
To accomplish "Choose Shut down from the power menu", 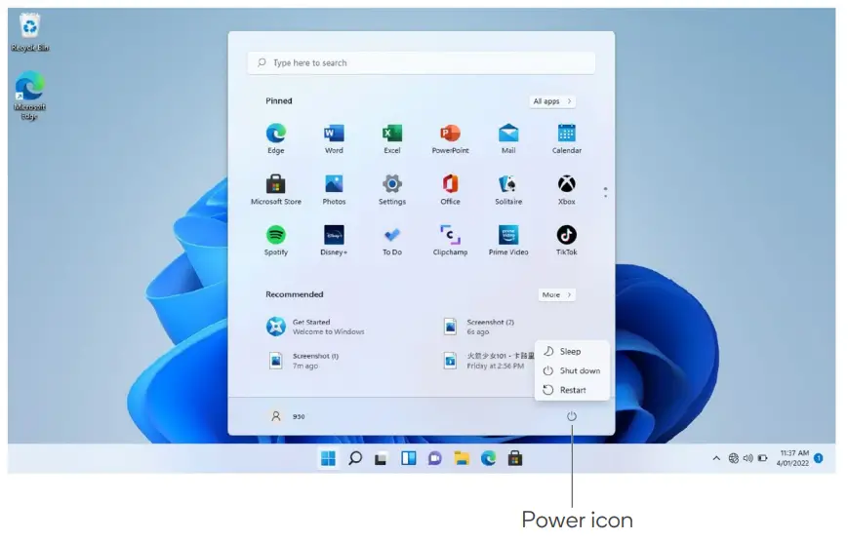I will click(x=572, y=370).
